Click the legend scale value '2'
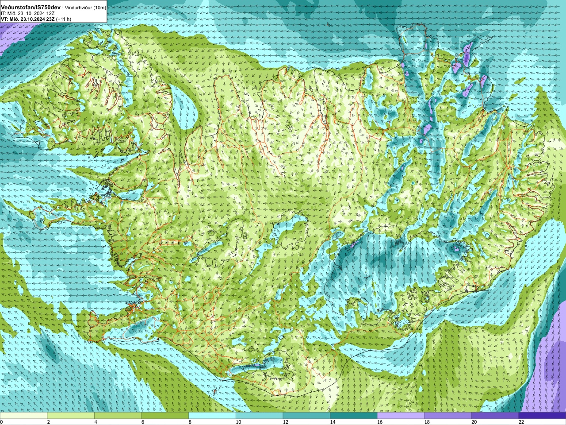566x425 pixels. pos(49,422)
